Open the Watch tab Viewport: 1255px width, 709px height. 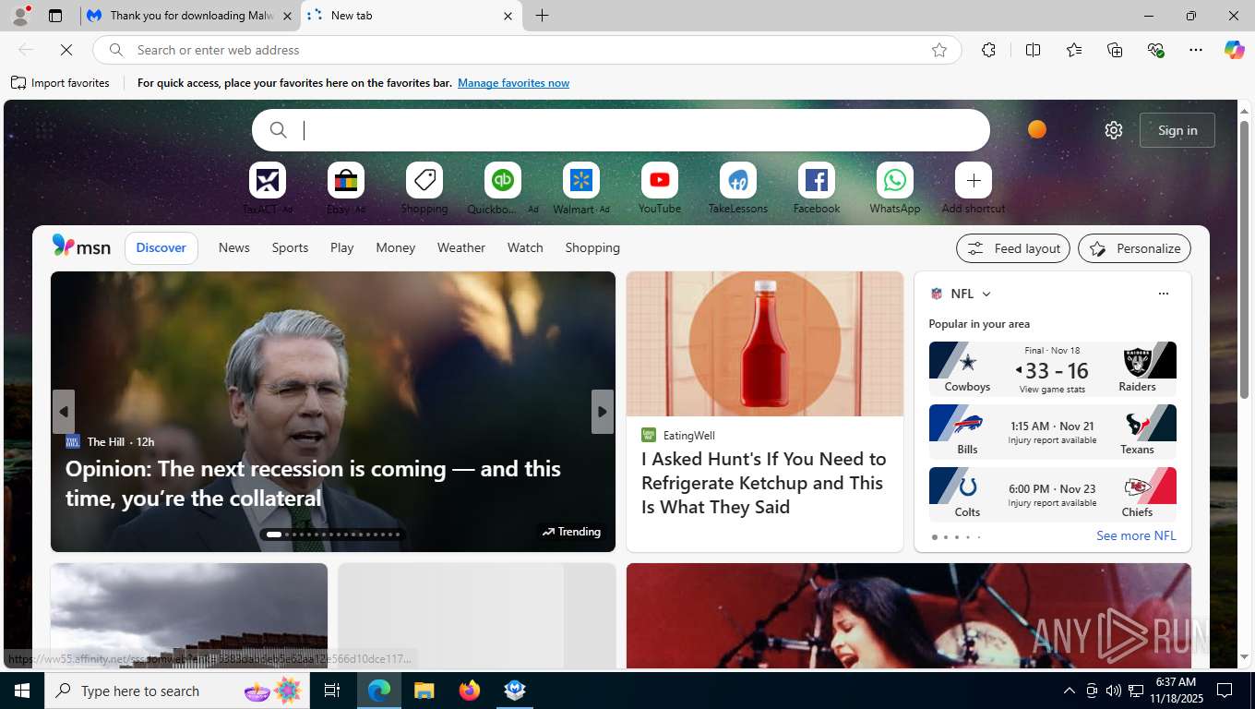[525, 247]
